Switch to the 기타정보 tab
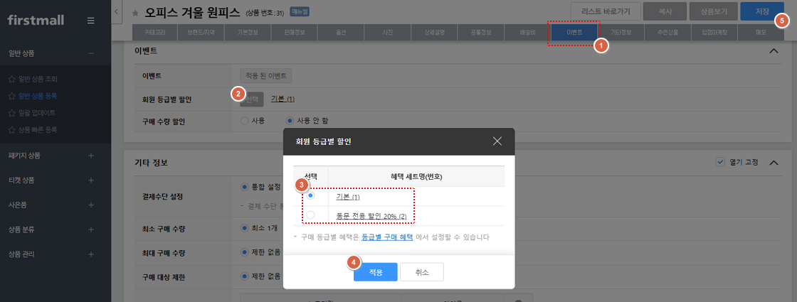Viewport: 797px width, 302px height. 621,32
